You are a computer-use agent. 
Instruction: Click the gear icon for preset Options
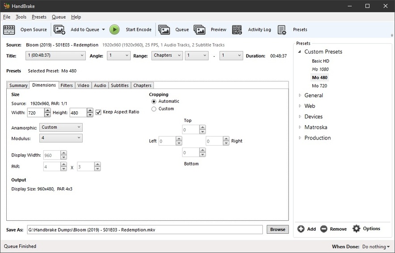(x=356, y=228)
